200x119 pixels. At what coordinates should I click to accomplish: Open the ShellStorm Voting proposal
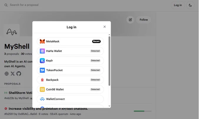20,93
